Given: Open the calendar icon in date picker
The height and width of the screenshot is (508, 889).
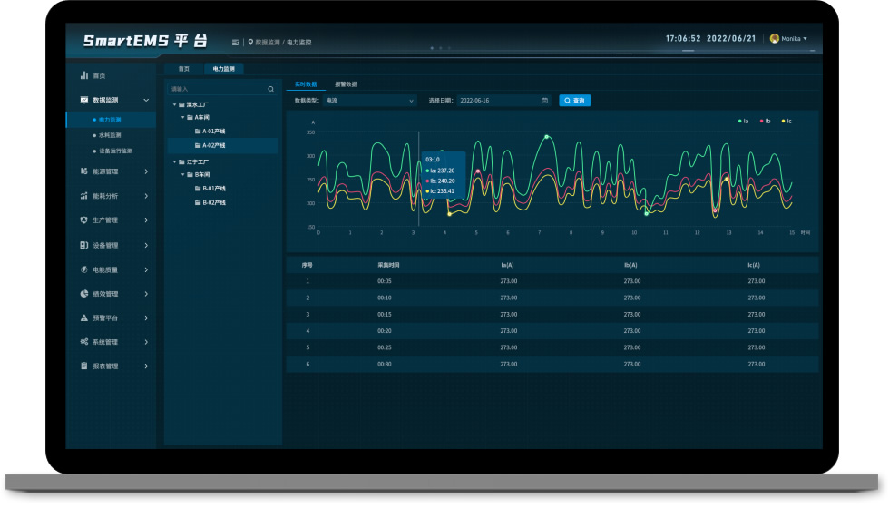Looking at the screenshot, I should (544, 100).
